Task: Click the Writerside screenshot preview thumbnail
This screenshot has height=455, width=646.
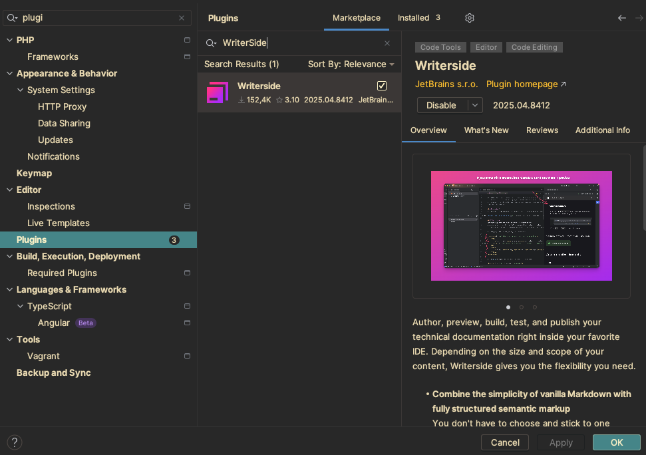Action: (521, 226)
